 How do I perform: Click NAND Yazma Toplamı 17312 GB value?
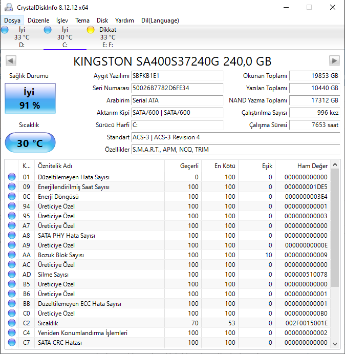coord(314,100)
